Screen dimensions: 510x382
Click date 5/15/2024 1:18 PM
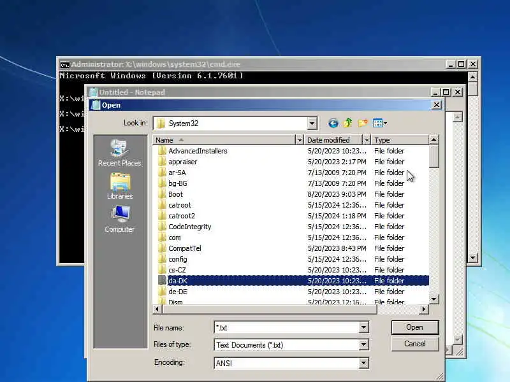337,216
